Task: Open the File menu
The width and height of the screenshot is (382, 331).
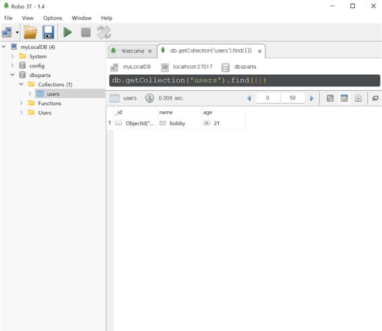Action: click(8, 18)
